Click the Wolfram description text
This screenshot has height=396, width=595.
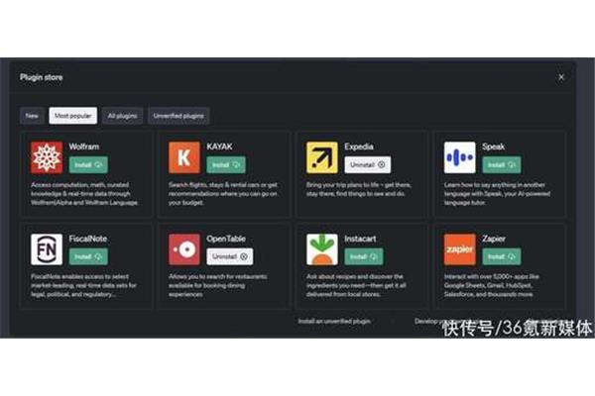click(x=84, y=194)
